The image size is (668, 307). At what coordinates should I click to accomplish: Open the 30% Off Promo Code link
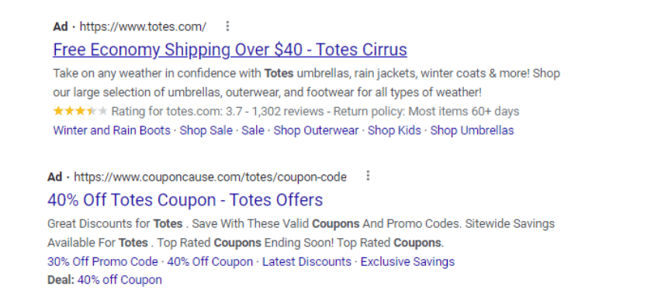tap(102, 261)
